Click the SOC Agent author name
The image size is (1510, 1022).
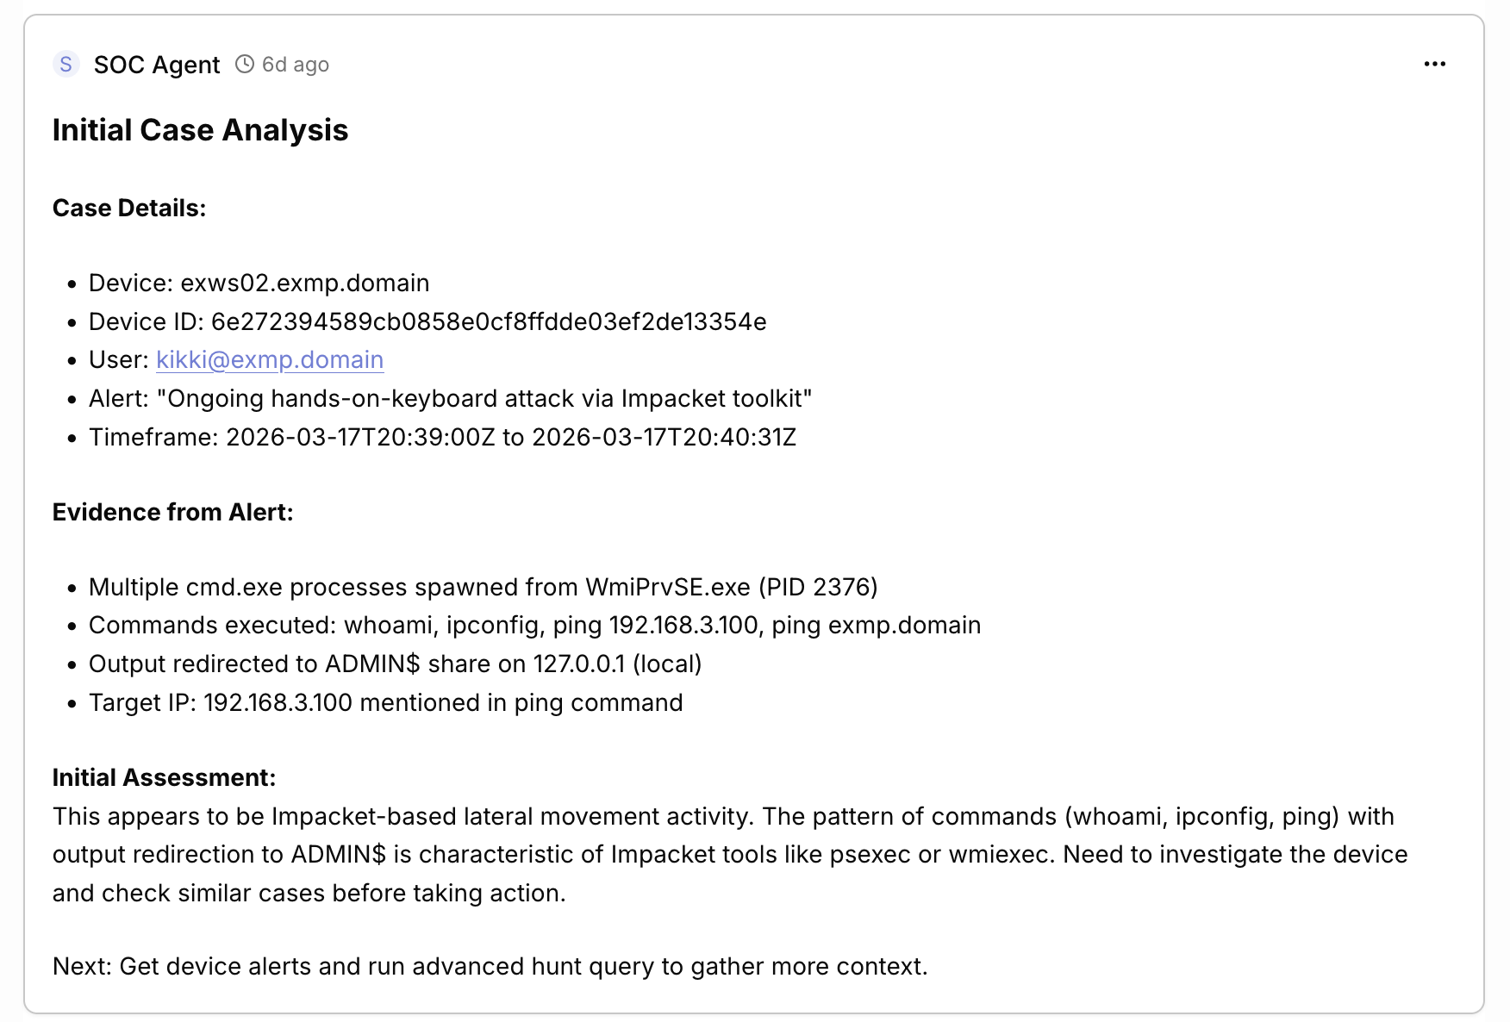point(157,65)
